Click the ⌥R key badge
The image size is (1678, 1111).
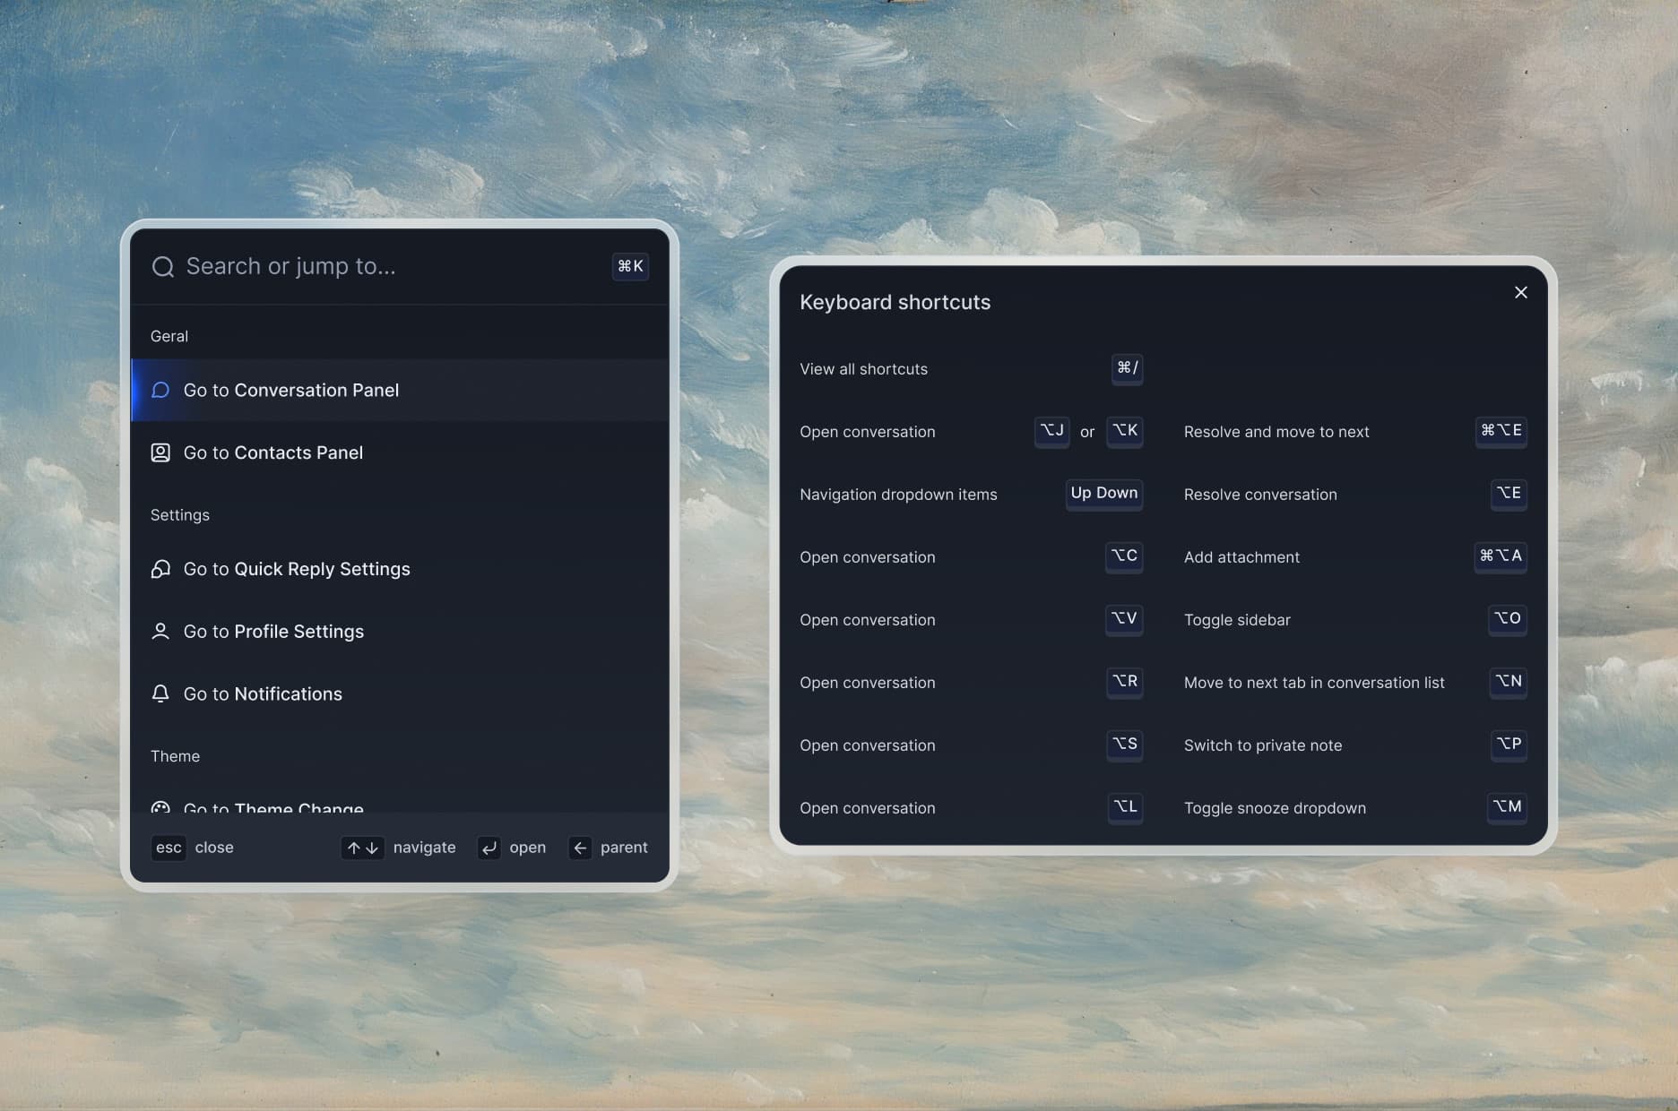(x=1124, y=682)
